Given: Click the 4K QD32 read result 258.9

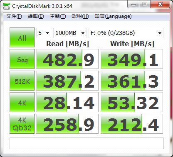Looking at the screenshot, I should 67,124.
